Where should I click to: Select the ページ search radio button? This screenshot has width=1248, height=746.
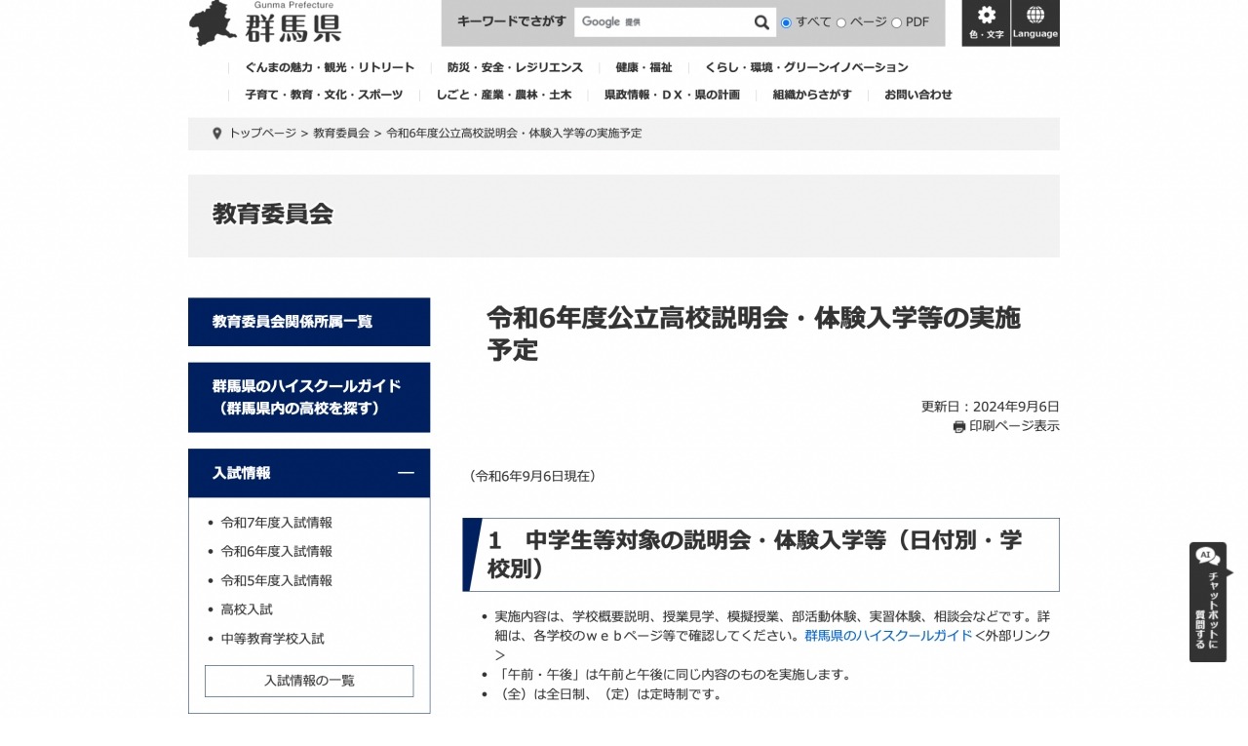click(840, 22)
